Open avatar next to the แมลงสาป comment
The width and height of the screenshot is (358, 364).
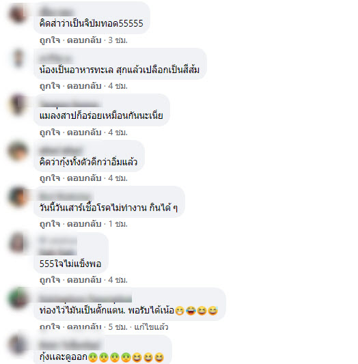coord(18,104)
